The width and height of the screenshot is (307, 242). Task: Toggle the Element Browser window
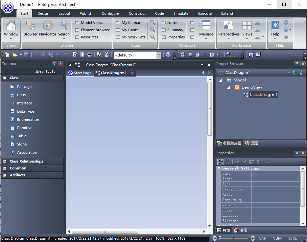point(93,30)
